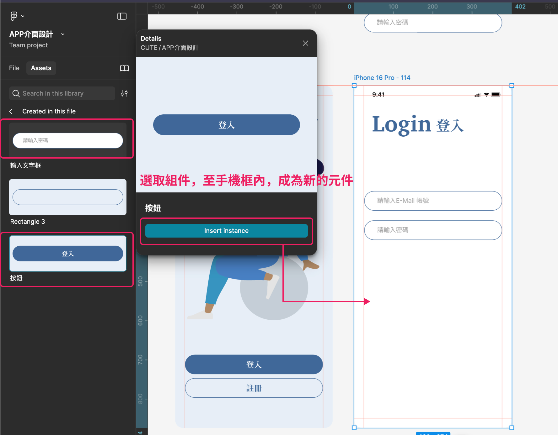Go back from Created in this file
This screenshot has width=558, height=435.
click(11, 111)
